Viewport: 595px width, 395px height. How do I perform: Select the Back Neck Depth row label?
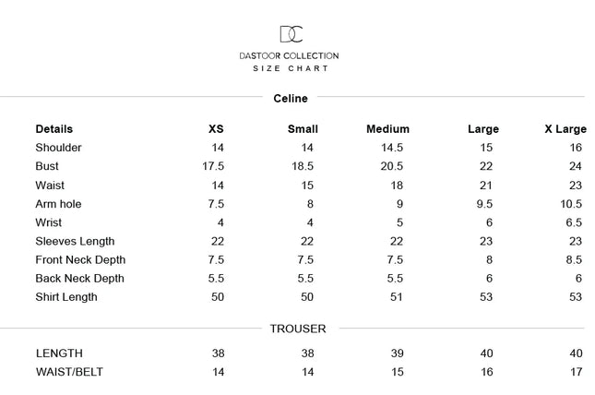click(79, 279)
